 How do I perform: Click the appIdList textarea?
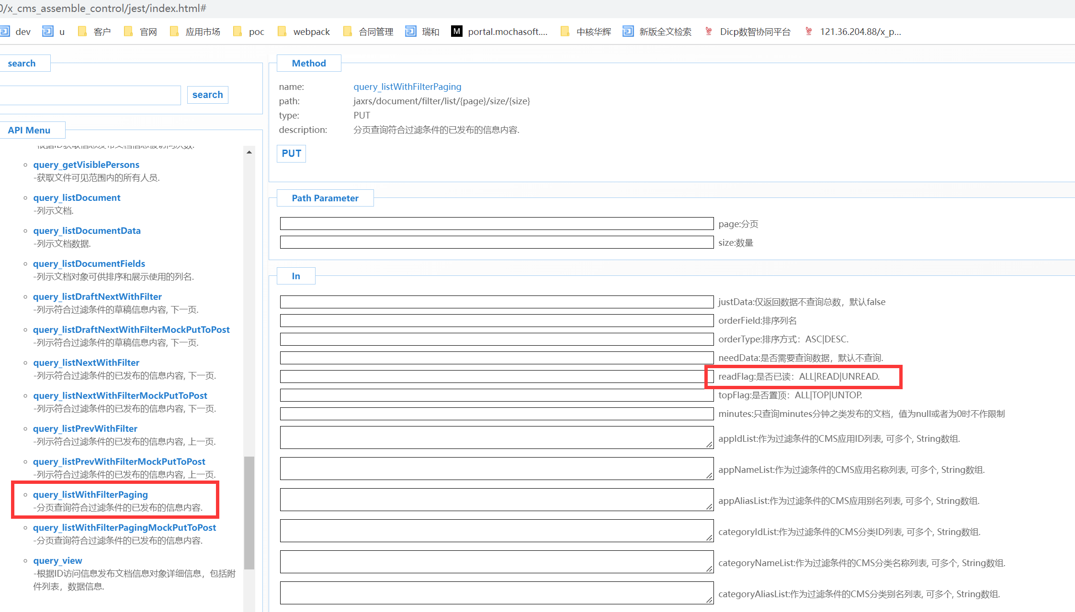pos(496,437)
